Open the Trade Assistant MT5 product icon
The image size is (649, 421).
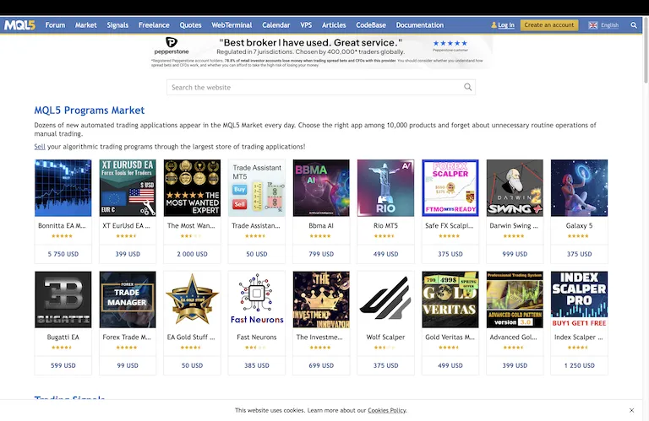256,188
